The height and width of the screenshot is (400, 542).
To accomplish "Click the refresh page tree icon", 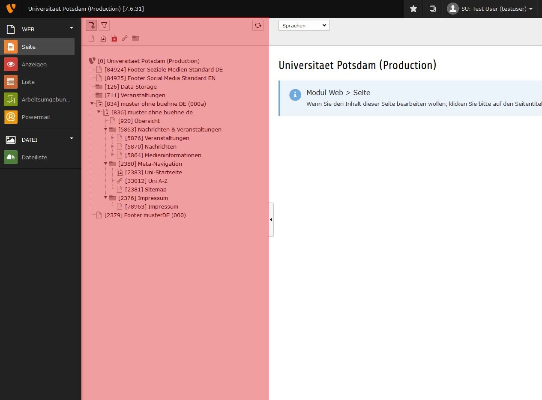I will tap(258, 25).
